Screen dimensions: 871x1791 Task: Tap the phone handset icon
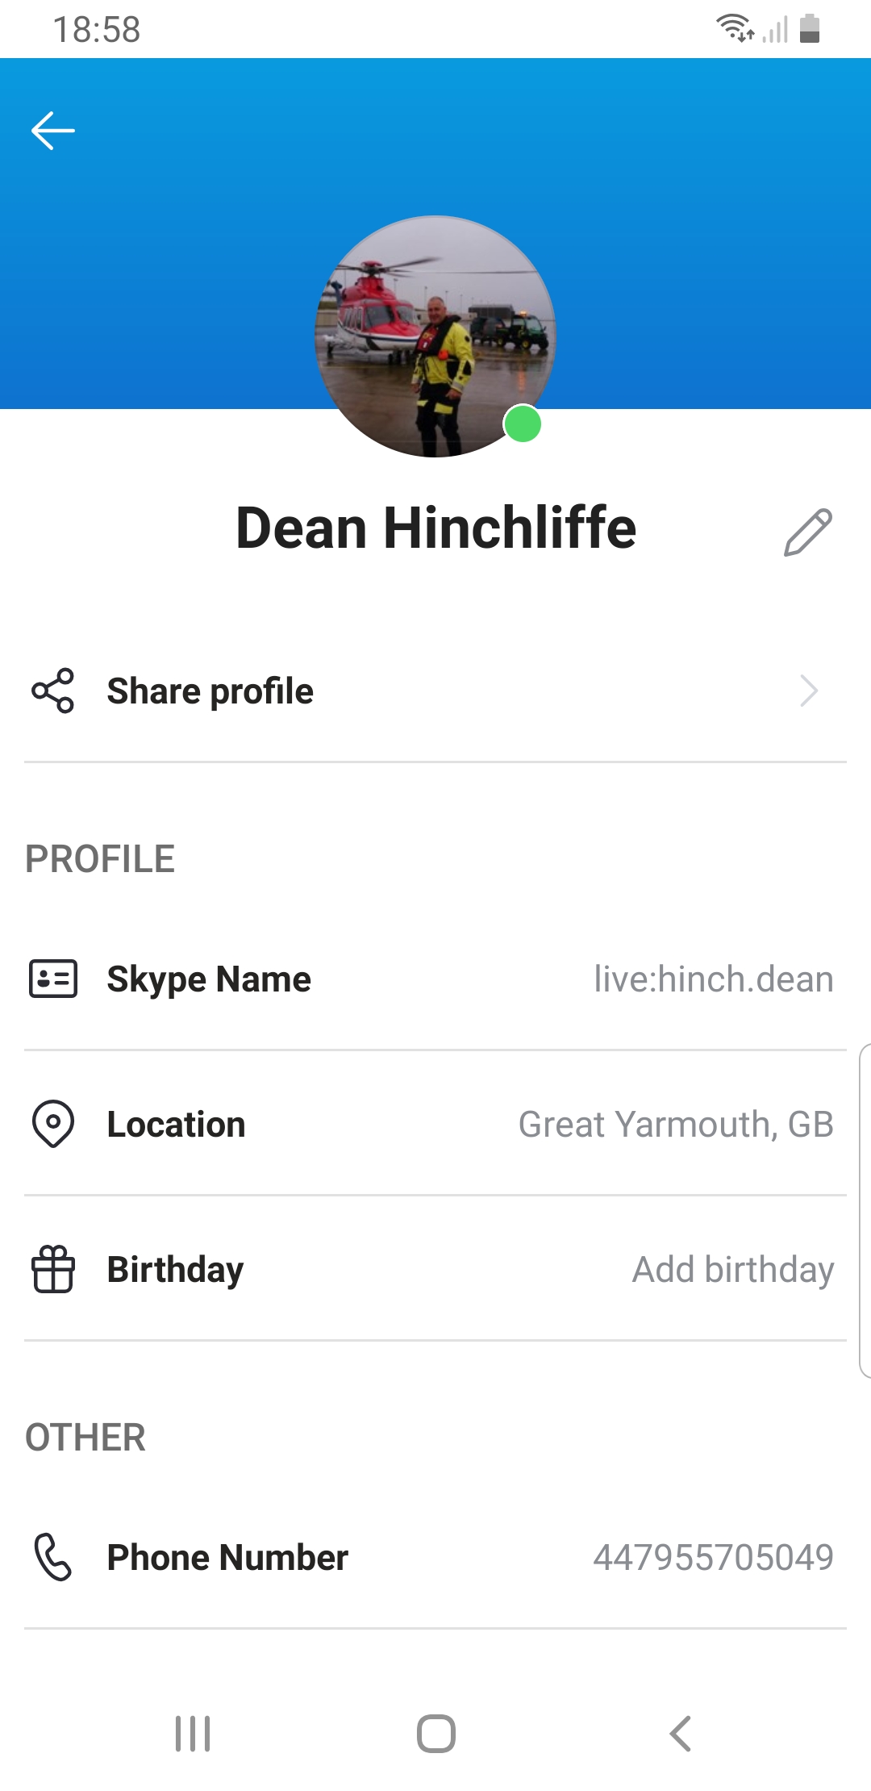click(53, 1556)
